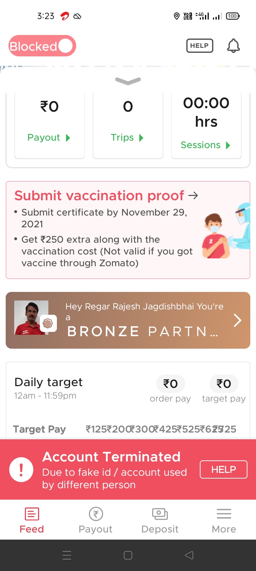
Task: Open the Payout rupee icon tab
Action: point(96,514)
